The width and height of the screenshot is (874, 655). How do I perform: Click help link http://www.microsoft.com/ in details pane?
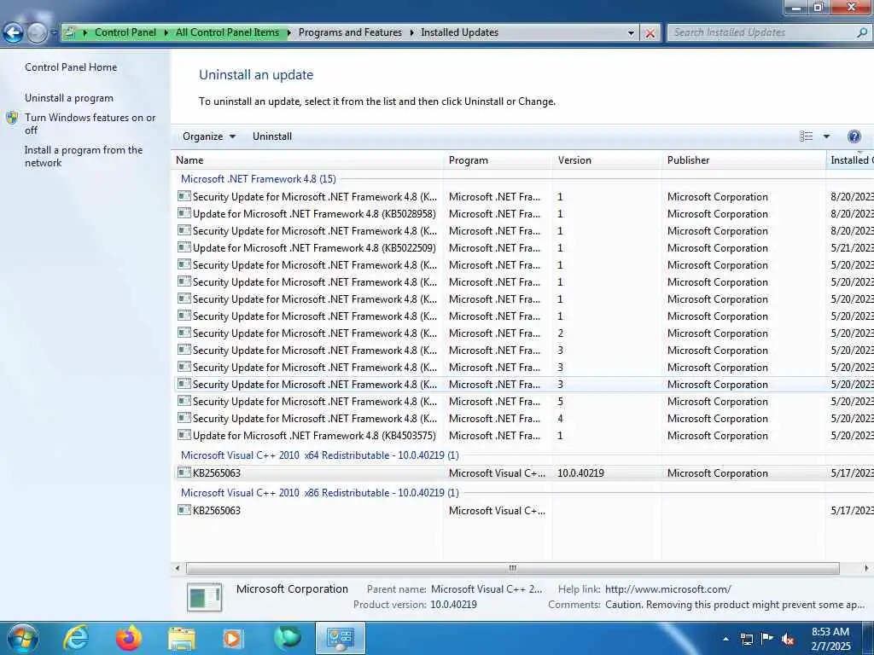pyautogui.click(x=667, y=588)
